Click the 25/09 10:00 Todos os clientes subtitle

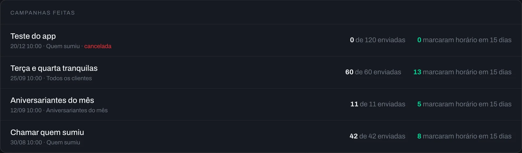tap(51, 78)
